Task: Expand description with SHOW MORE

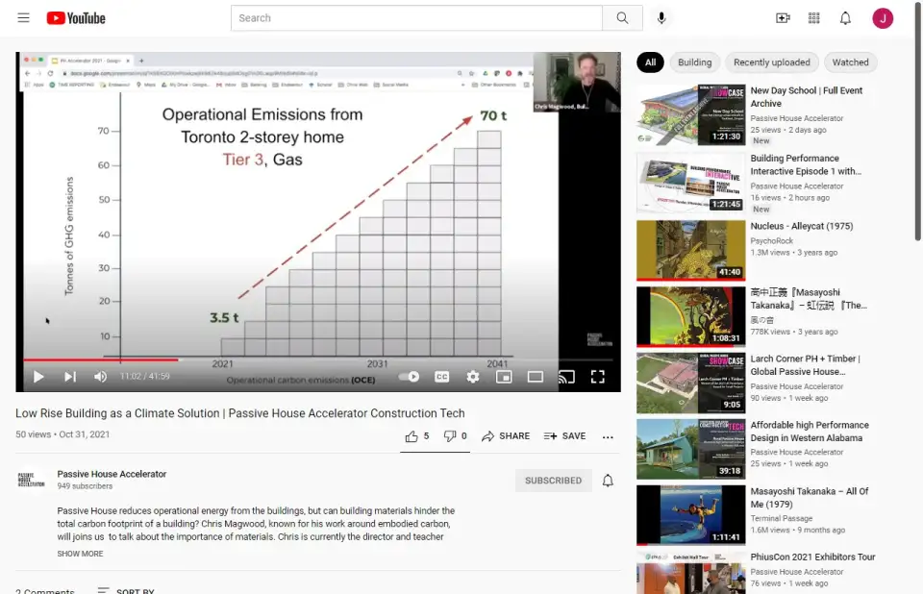Action: [80, 554]
